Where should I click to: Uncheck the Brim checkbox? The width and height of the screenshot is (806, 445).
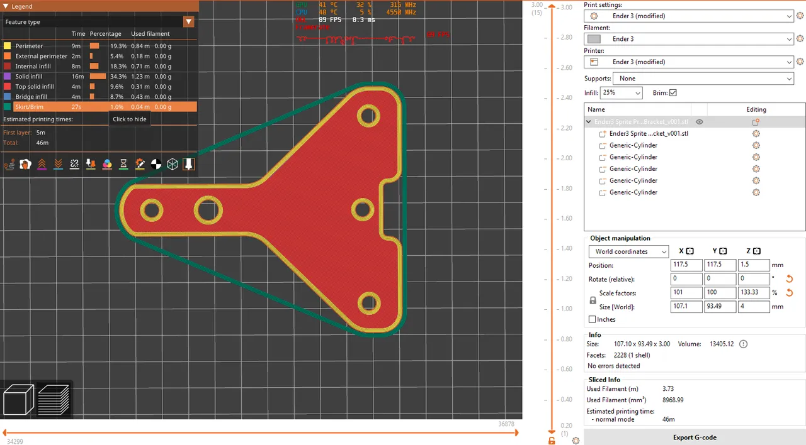click(673, 93)
